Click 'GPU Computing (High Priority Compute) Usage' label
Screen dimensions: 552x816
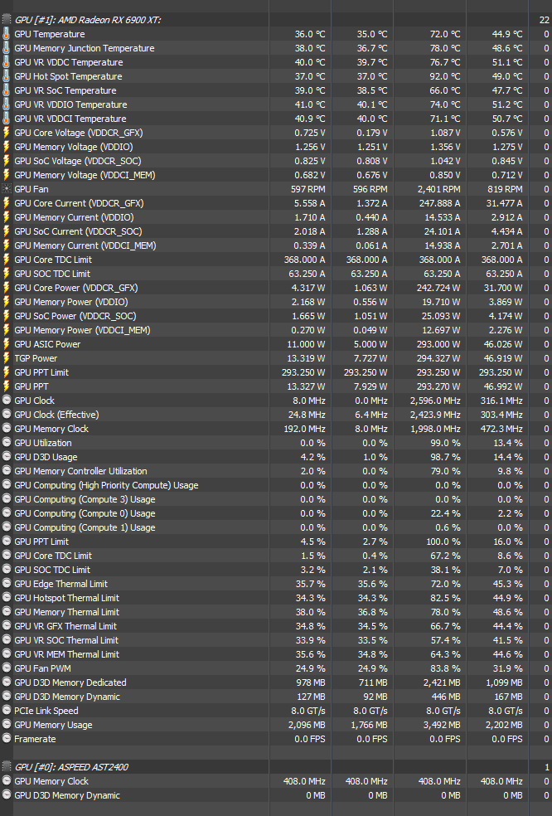[106, 485]
